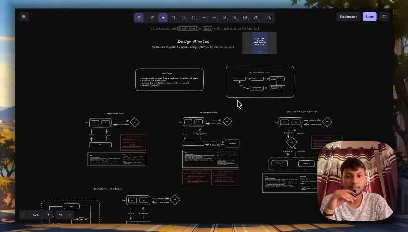
Task: Select the Selection arrow tool
Action: coord(163,18)
